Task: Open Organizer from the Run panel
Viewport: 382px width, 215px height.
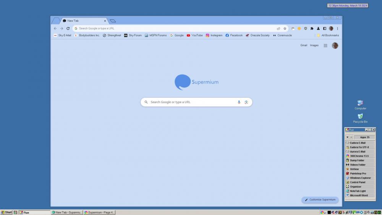Action: point(360,187)
